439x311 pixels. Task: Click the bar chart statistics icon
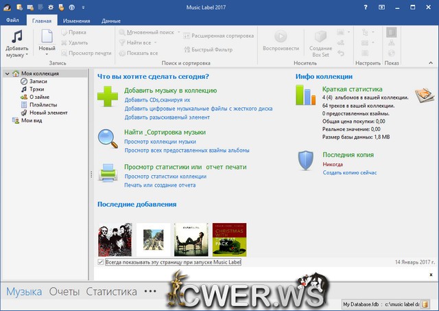306,95
